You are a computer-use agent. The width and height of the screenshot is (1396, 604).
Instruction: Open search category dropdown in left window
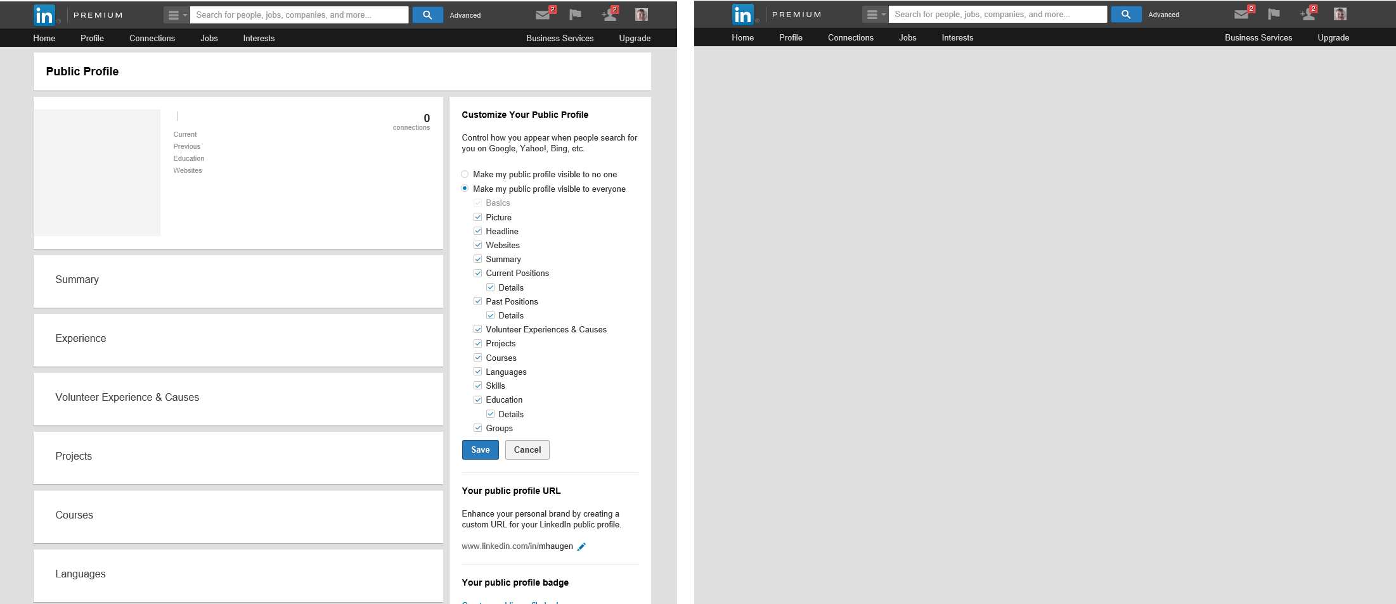(x=176, y=15)
